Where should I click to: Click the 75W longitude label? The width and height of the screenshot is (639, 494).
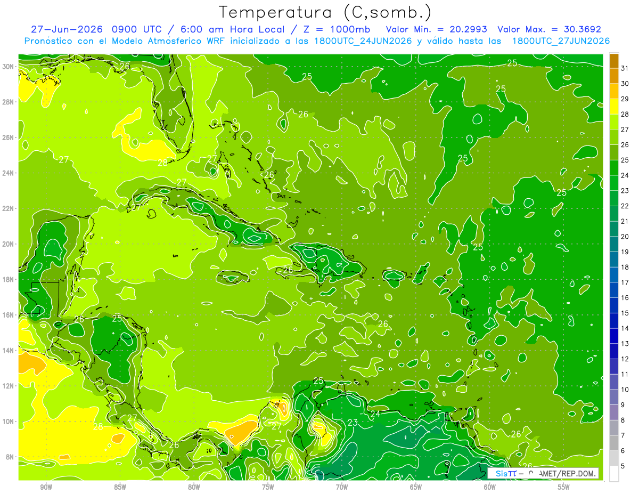coord(268,488)
